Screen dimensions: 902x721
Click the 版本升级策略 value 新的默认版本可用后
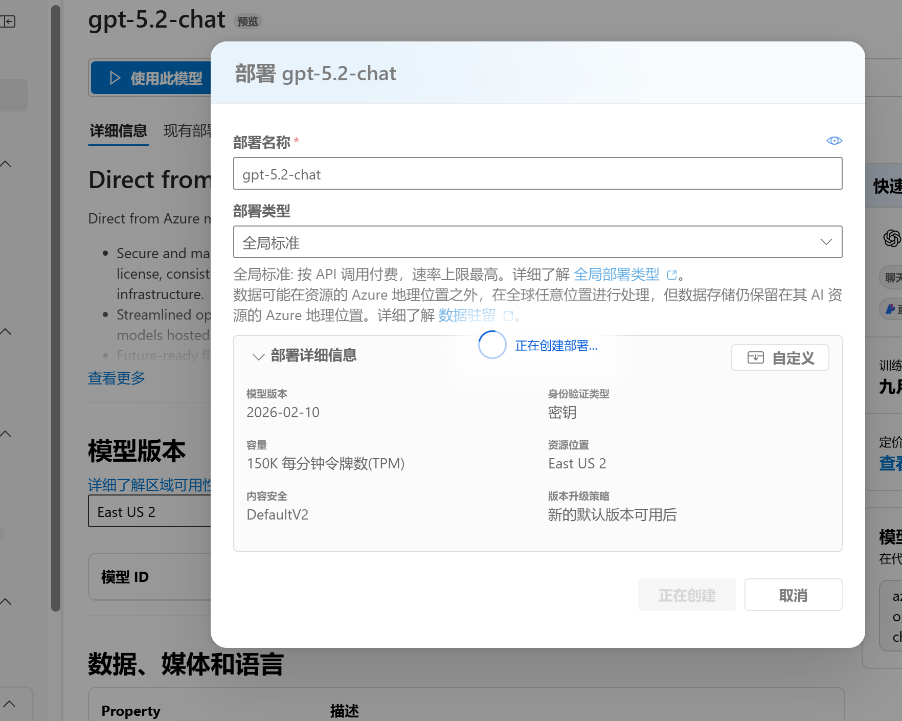tap(612, 514)
